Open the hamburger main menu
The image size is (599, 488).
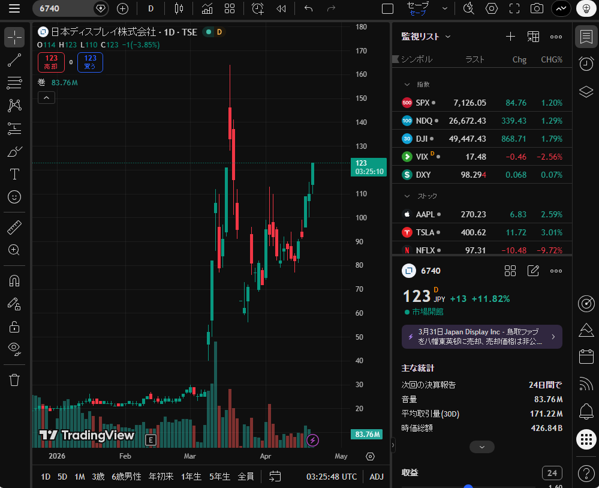tap(14, 8)
